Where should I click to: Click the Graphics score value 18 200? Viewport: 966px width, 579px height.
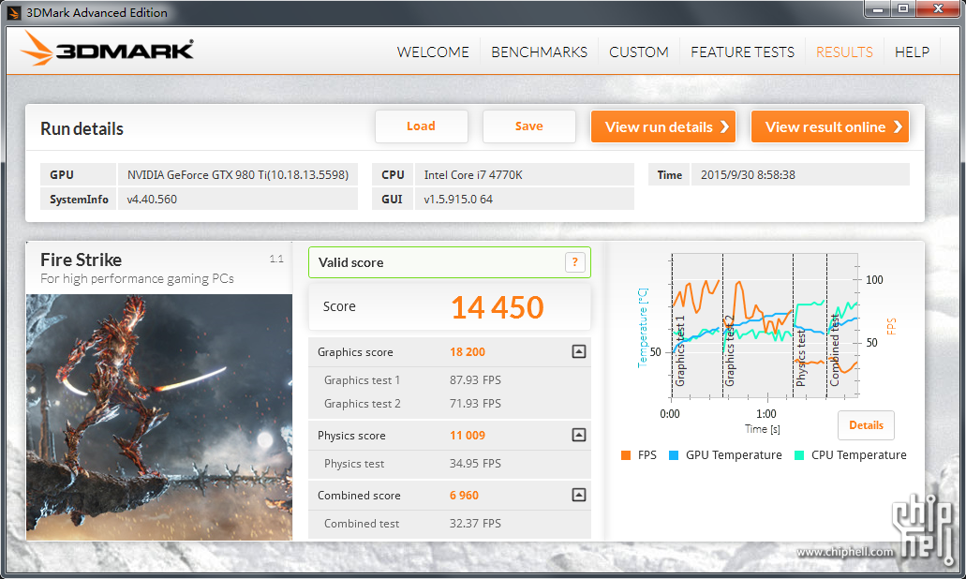[x=468, y=351]
